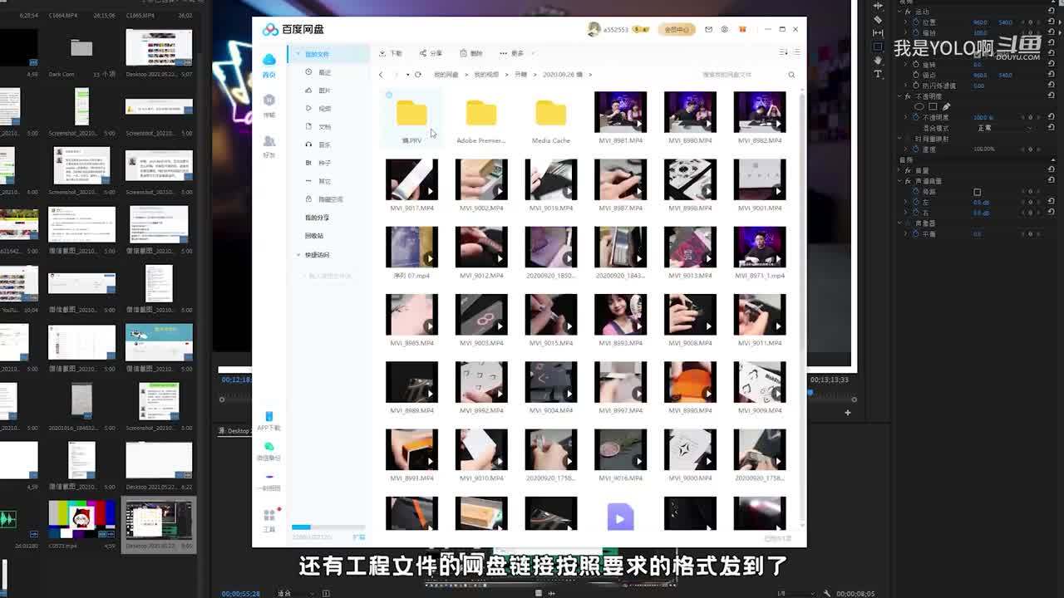Click the refresh icon beside the breadcrumb
This screenshot has width=1064, height=598.
pyautogui.click(x=418, y=75)
